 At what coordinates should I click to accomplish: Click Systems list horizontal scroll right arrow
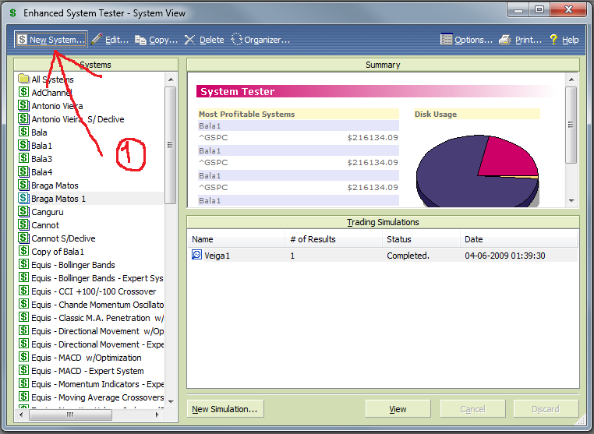(x=157, y=415)
